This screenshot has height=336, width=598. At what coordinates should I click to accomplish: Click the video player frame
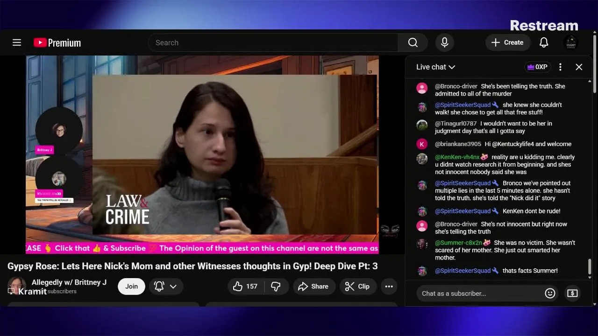(x=202, y=154)
